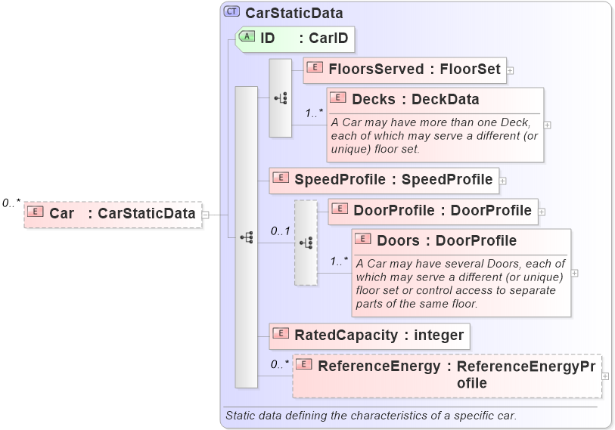
Task: Click the 0..* cardinality label above Car
Action: coord(11,203)
